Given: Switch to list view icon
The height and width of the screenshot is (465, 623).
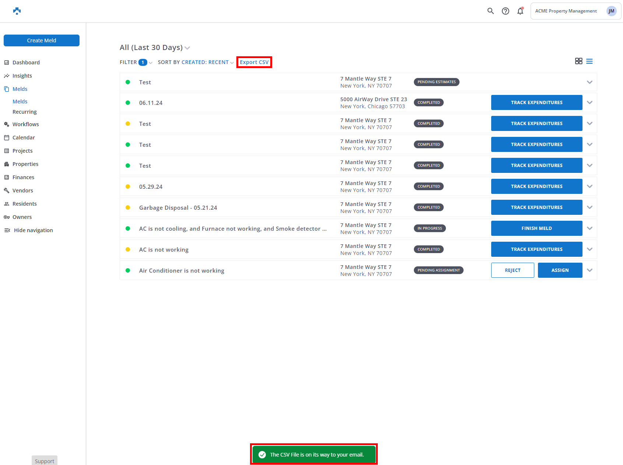Looking at the screenshot, I should 589,61.
